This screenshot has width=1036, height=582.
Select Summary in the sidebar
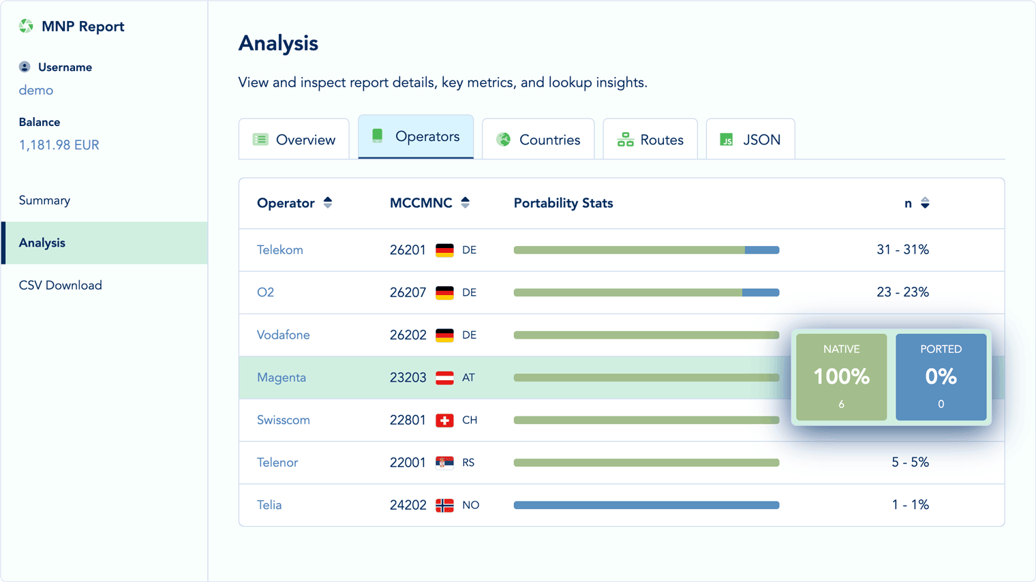point(44,200)
